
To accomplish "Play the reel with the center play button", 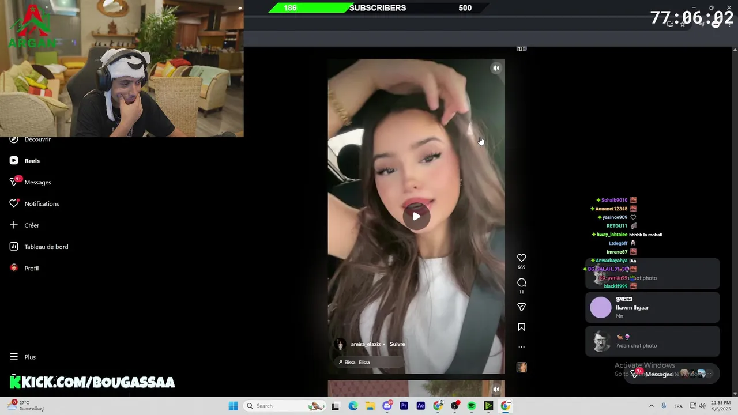I will 416,217.
